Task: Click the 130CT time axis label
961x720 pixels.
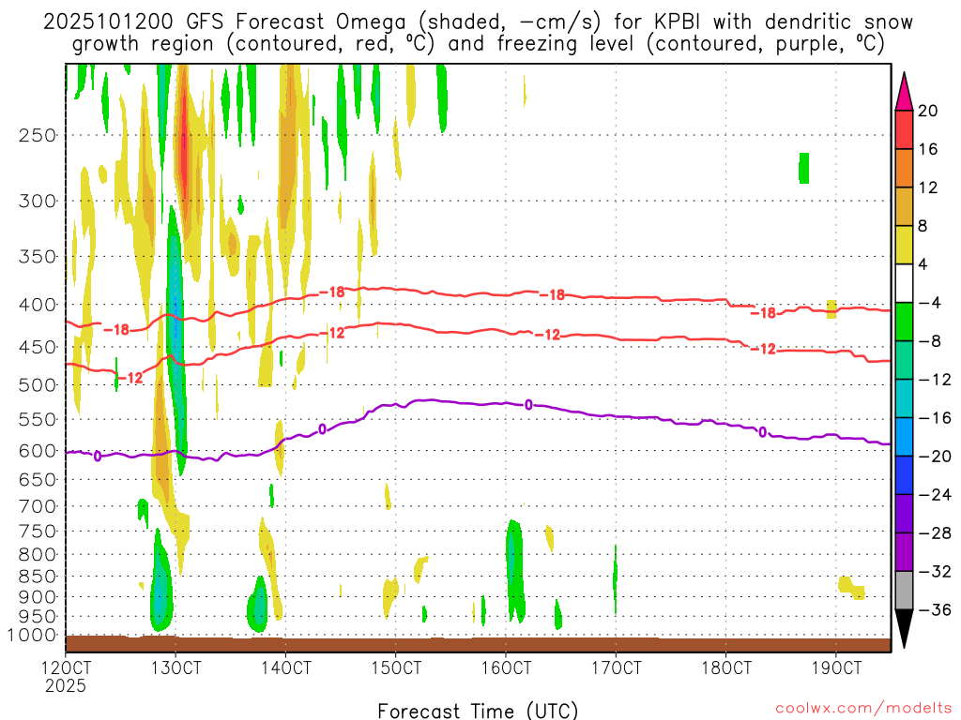Action: click(x=175, y=667)
